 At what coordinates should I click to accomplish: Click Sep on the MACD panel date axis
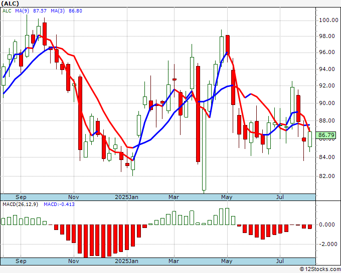click(x=21, y=261)
